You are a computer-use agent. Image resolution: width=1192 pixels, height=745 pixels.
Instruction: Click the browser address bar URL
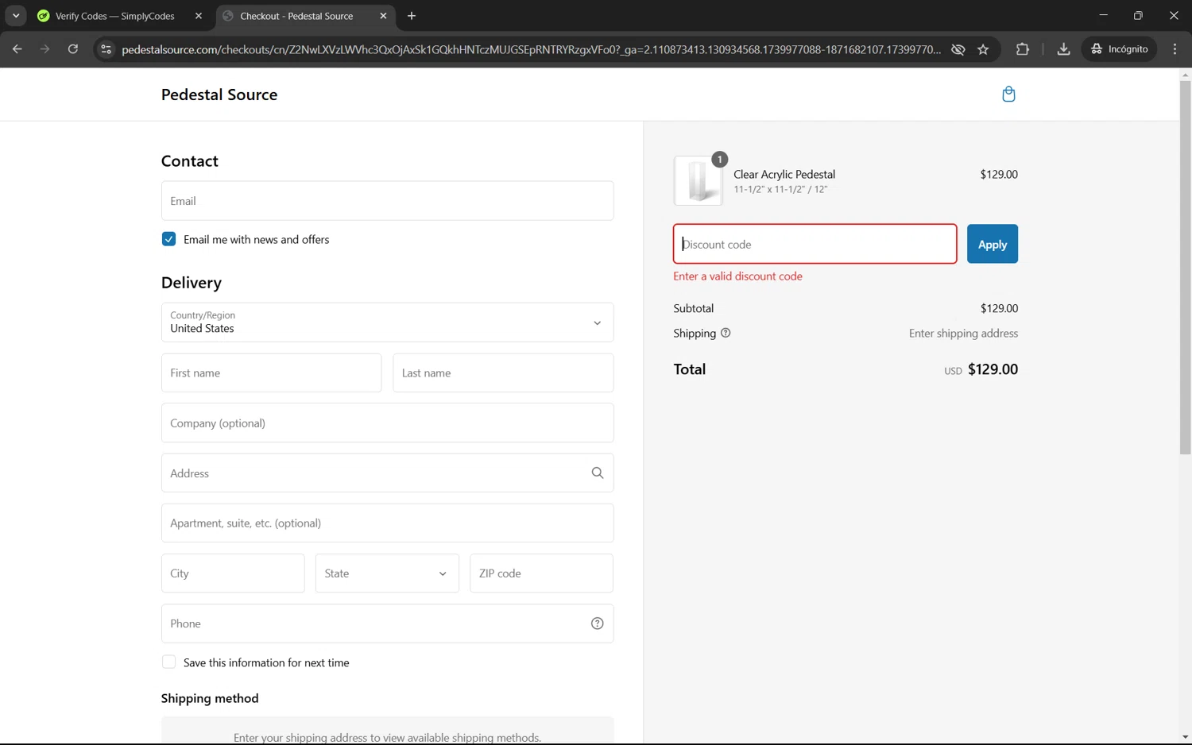(x=531, y=49)
